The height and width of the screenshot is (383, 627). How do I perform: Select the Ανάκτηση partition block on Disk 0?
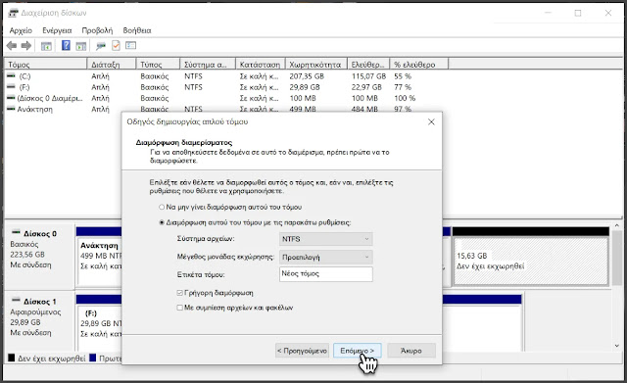[x=99, y=257]
